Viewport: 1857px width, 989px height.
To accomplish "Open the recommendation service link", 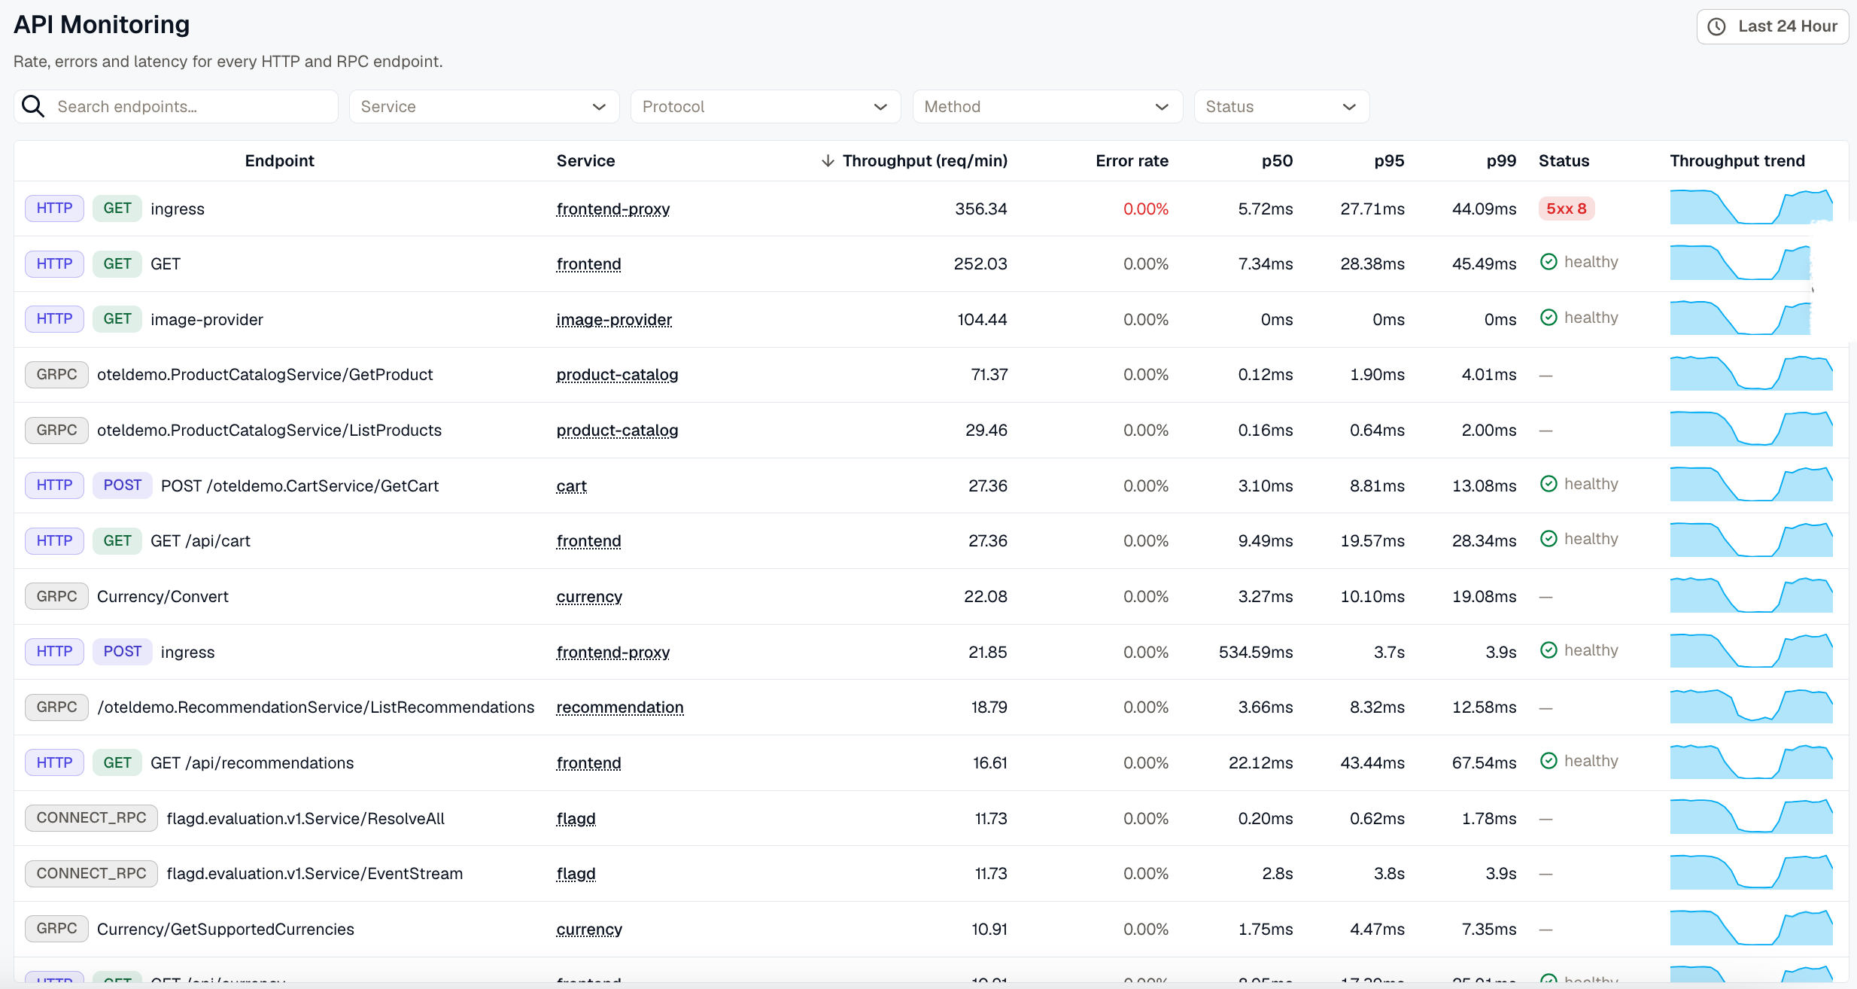I will pos(620,708).
